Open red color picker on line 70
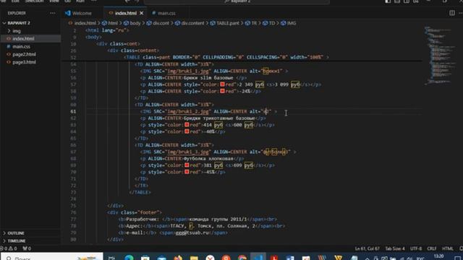Image resolution: width=463 pixels, height=260 pixels. click(x=187, y=172)
